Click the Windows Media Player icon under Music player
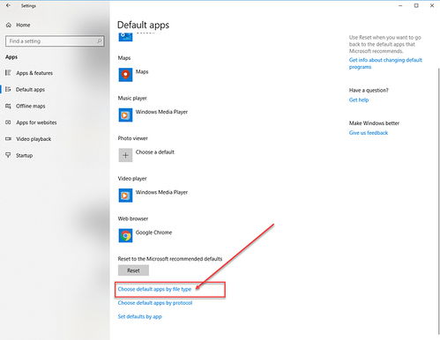This screenshot has width=440, height=340. pos(125,115)
